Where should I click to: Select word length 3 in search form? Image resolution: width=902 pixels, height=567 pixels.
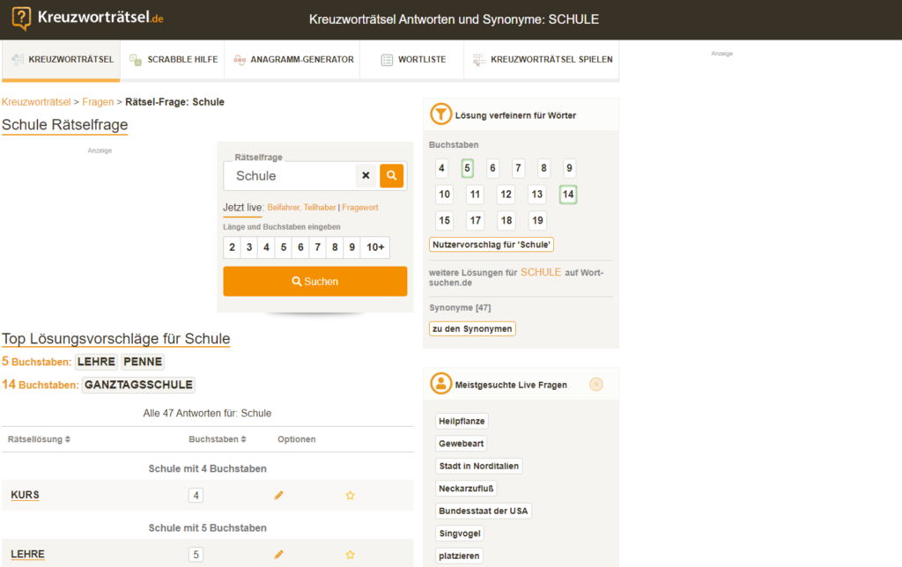pyautogui.click(x=249, y=247)
